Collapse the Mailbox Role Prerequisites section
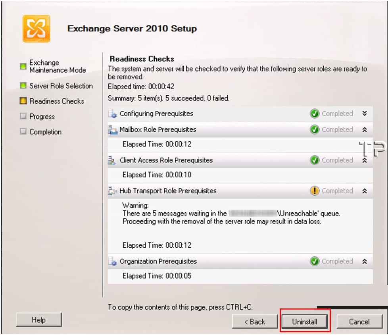Image resolution: width=388 pixels, height=335 pixels. (x=365, y=129)
